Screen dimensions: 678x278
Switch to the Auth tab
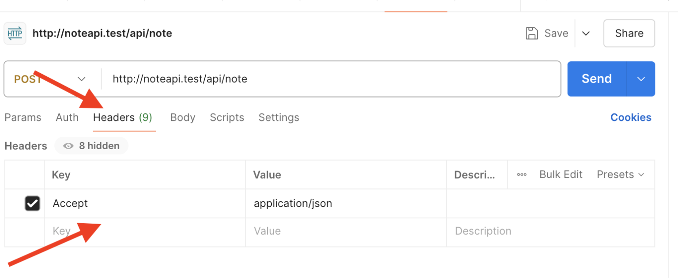click(67, 117)
